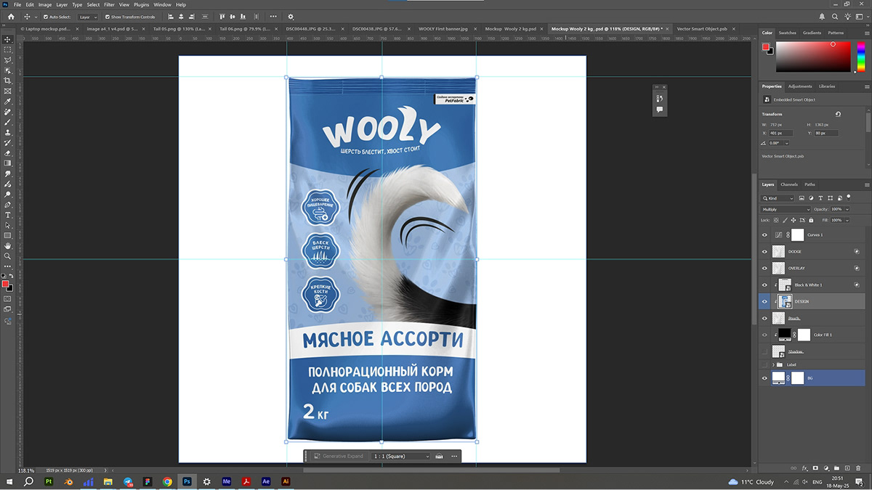Open Photoshop from the Windows taskbar
This screenshot has width=872, height=490.
(187, 481)
